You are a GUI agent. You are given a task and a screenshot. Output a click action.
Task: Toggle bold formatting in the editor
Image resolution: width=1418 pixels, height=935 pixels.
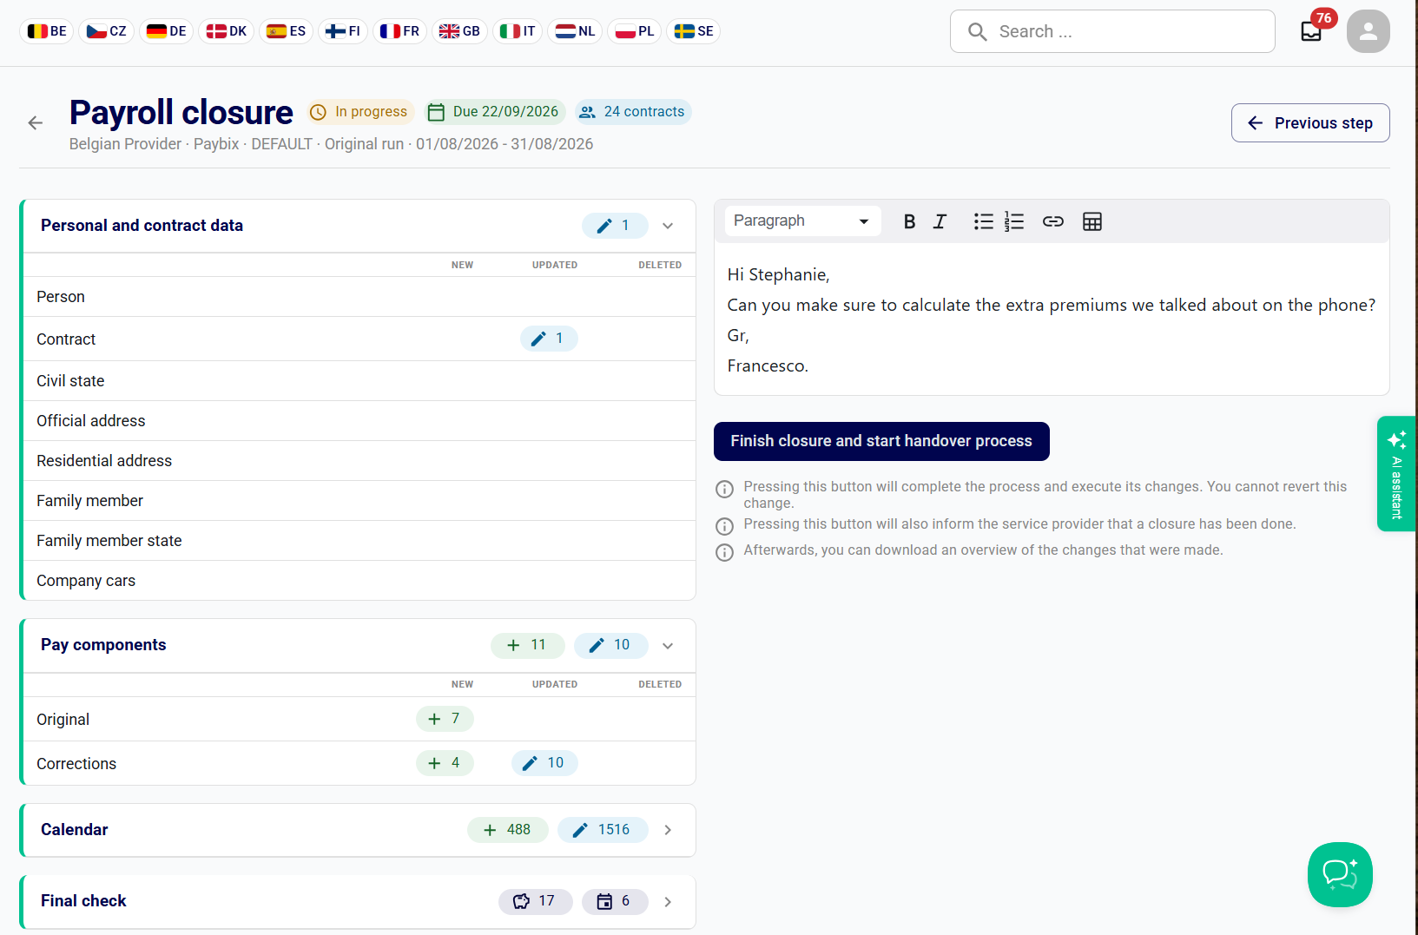(909, 221)
